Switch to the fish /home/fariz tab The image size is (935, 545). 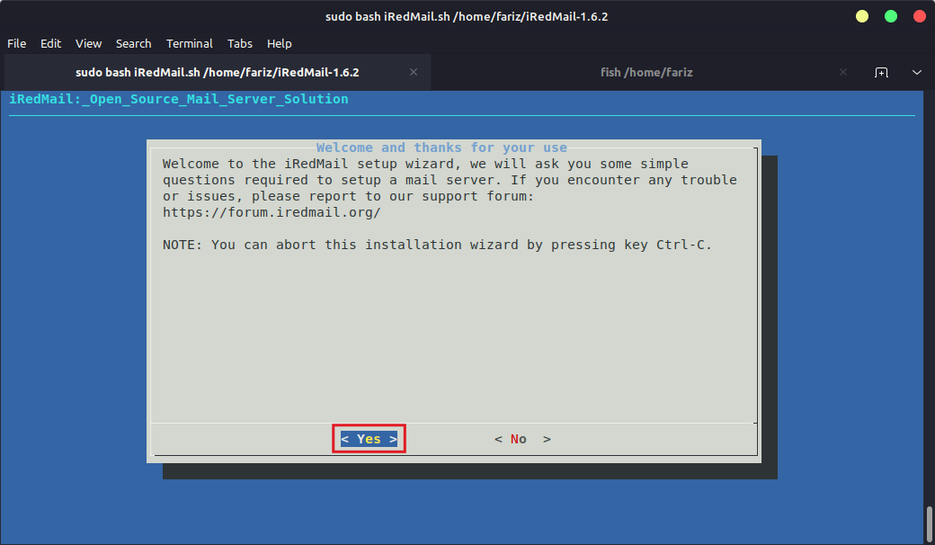coord(646,72)
